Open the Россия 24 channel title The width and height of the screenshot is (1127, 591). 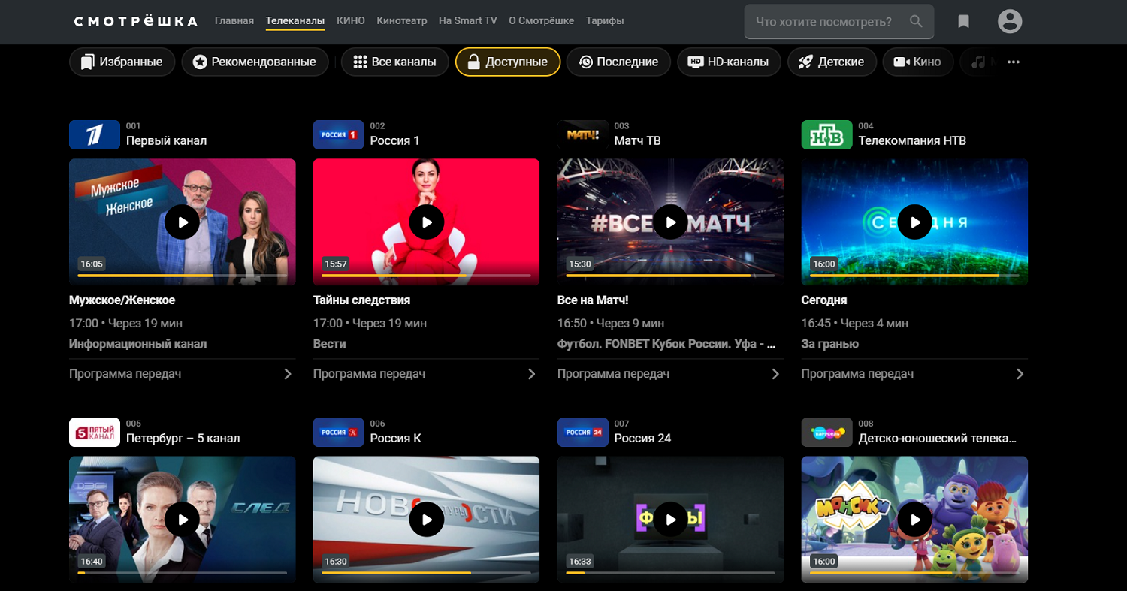coord(642,438)
